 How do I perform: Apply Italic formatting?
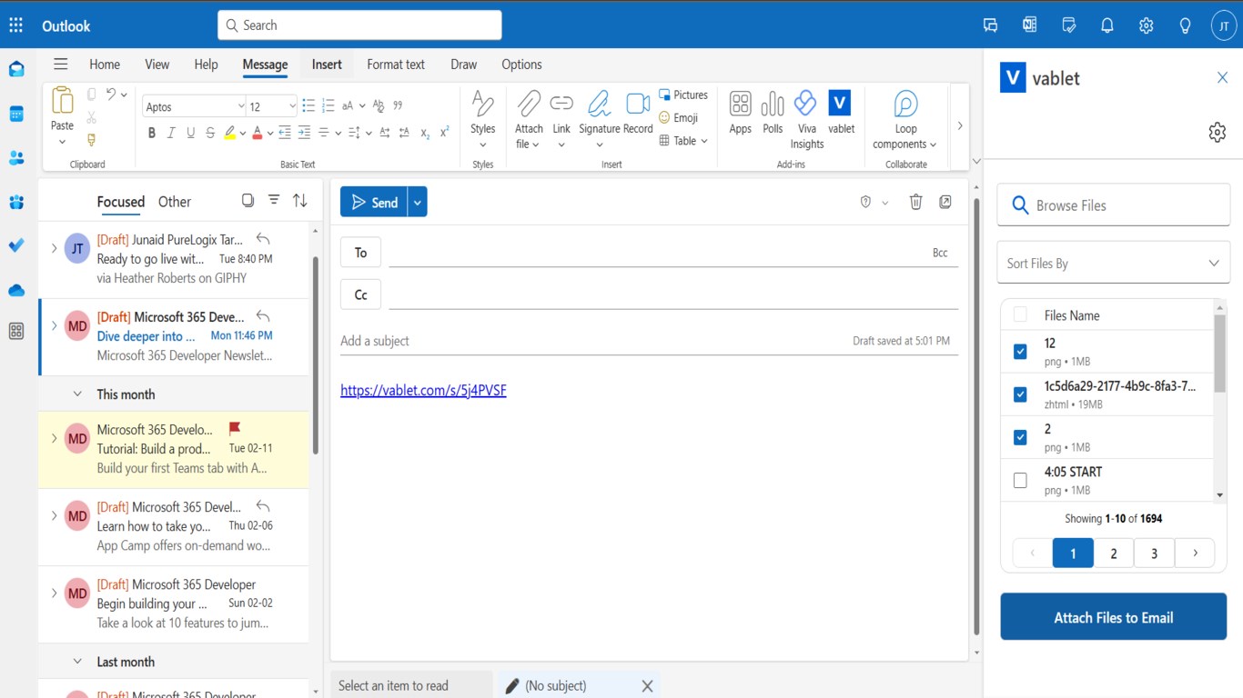171,133
